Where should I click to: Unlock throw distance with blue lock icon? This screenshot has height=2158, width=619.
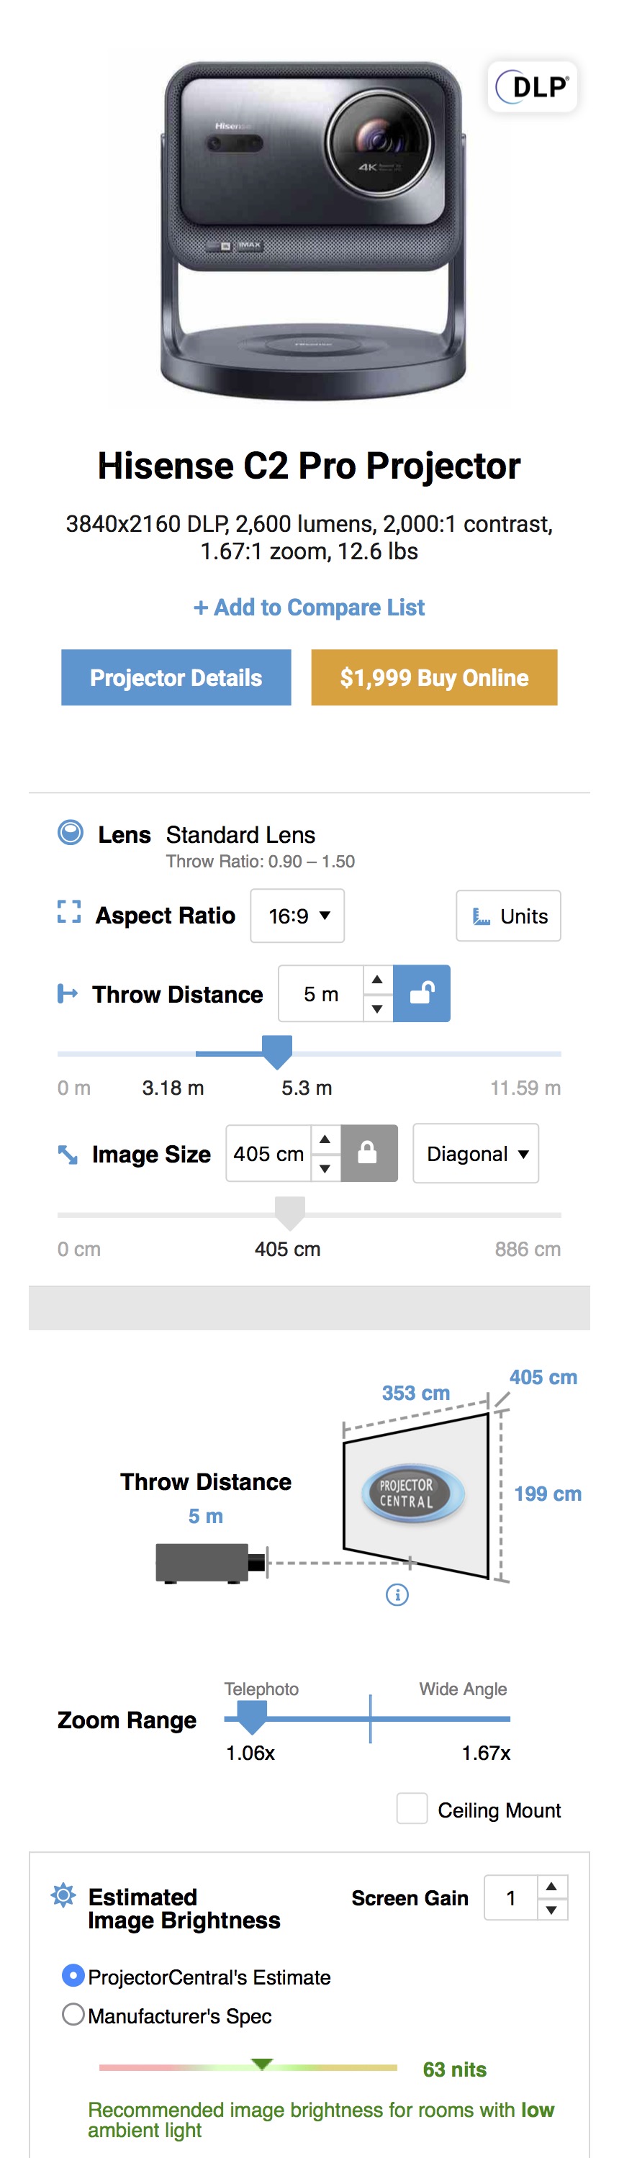tap(421, 993)
